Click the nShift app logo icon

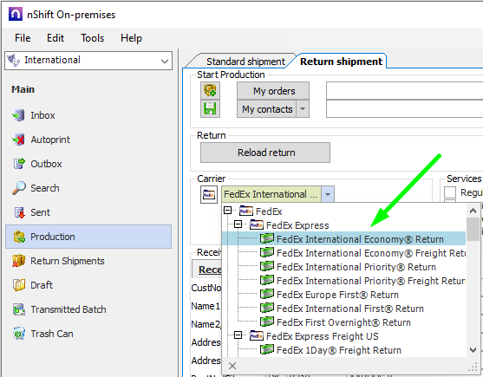coord(16,14)
